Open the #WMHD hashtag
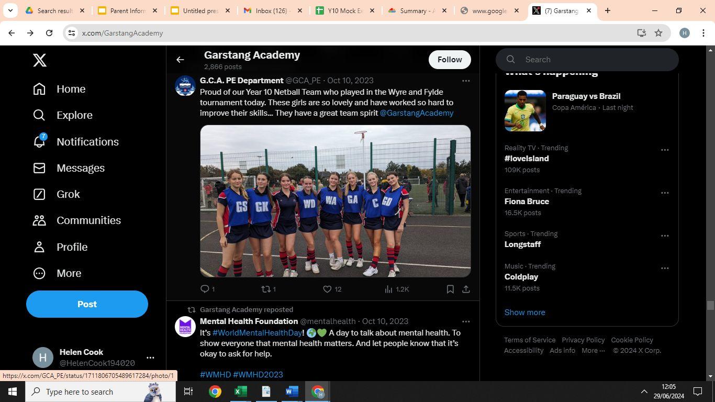 point(215,375)
